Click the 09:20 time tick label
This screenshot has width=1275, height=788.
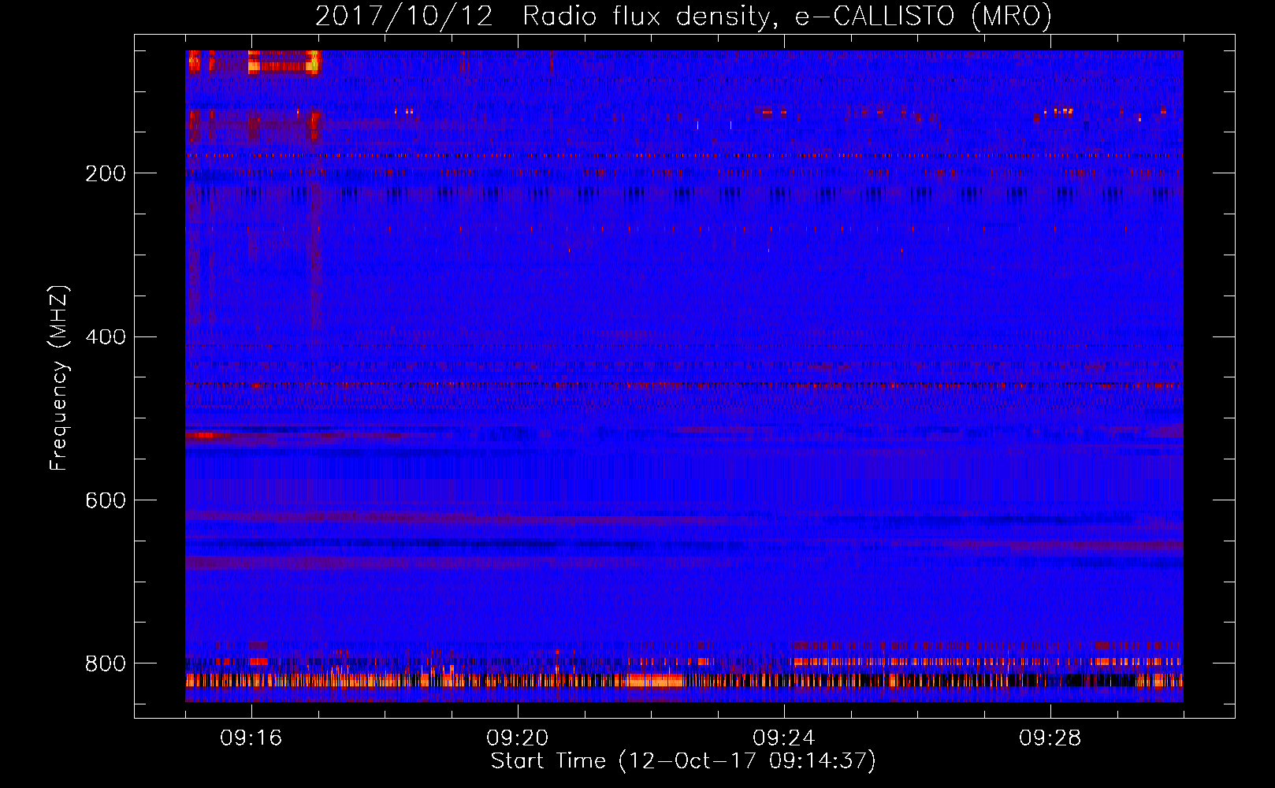coord(518,738)
